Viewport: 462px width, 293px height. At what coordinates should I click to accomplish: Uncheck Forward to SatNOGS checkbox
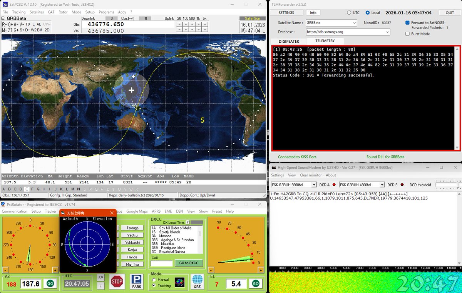(x=408, y=23)
